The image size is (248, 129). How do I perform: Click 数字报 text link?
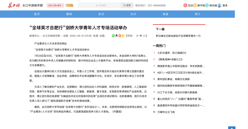click(x=201, y=6)
